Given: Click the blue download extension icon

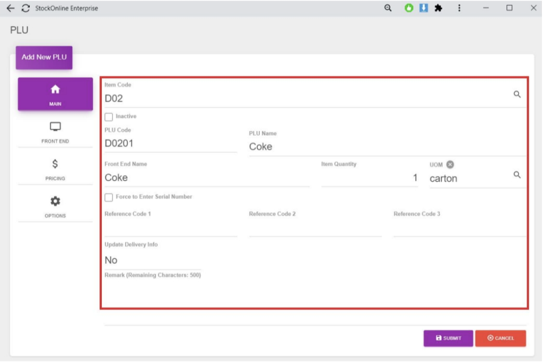Looking at the screenshot, I should (x=424, y=8).
